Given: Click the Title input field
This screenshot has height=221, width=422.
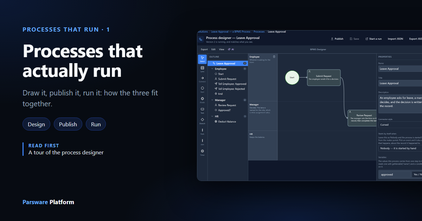Looking at the screenshot, I should pyautogui.click(x=400, y=83).
